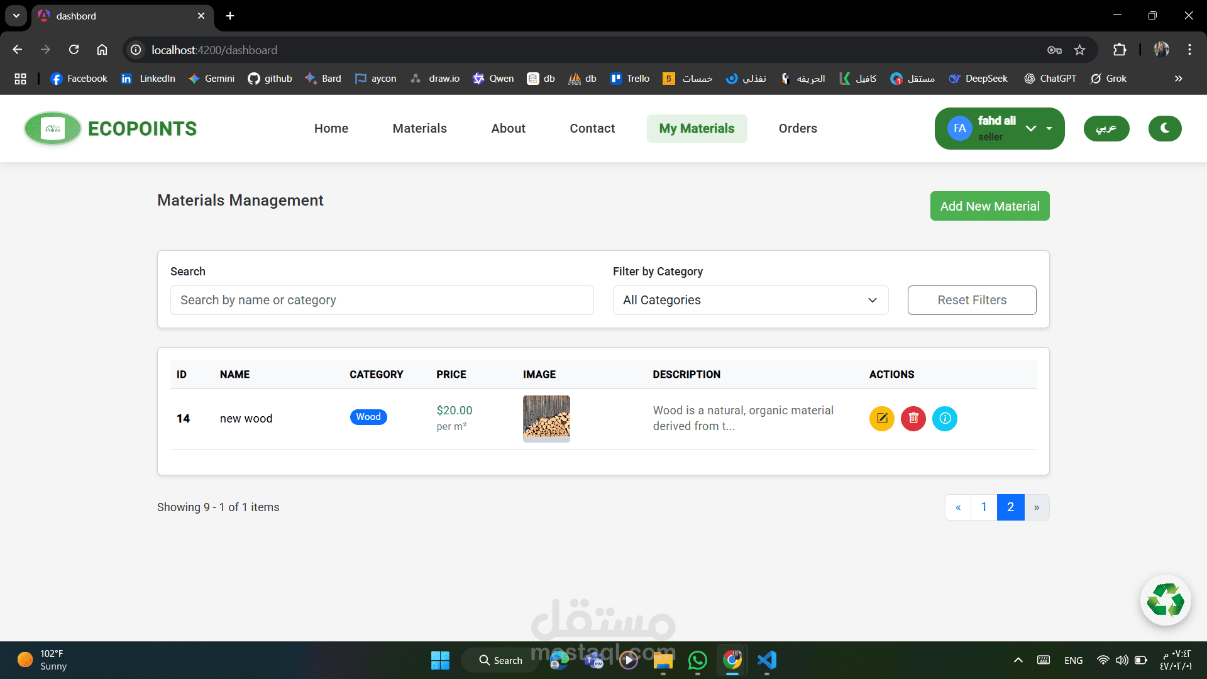1207x679 pixels.
Task: Click the floating recycle icon
Action: point(1166,600)
